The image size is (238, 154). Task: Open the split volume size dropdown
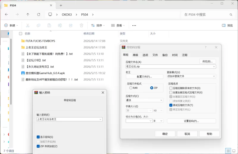(151, 121)
